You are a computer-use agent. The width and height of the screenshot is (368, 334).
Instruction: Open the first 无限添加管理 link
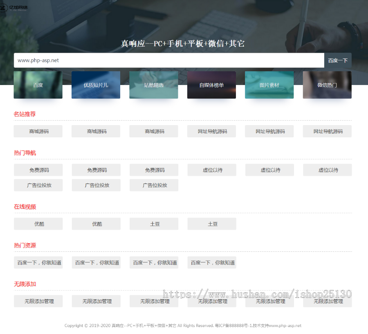(38, 301)
